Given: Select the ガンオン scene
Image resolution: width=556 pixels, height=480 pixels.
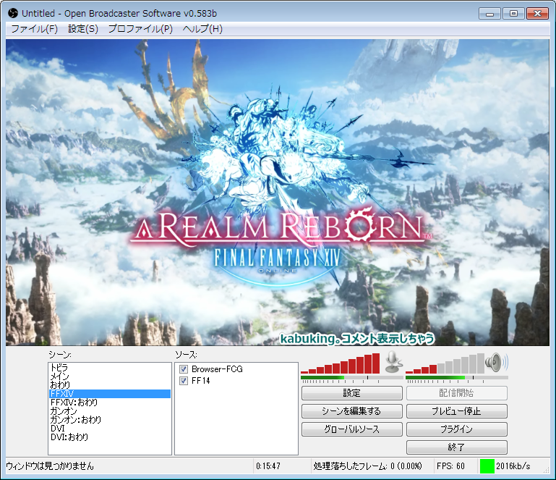Looking at the screenshot, I should pos(110,411).
